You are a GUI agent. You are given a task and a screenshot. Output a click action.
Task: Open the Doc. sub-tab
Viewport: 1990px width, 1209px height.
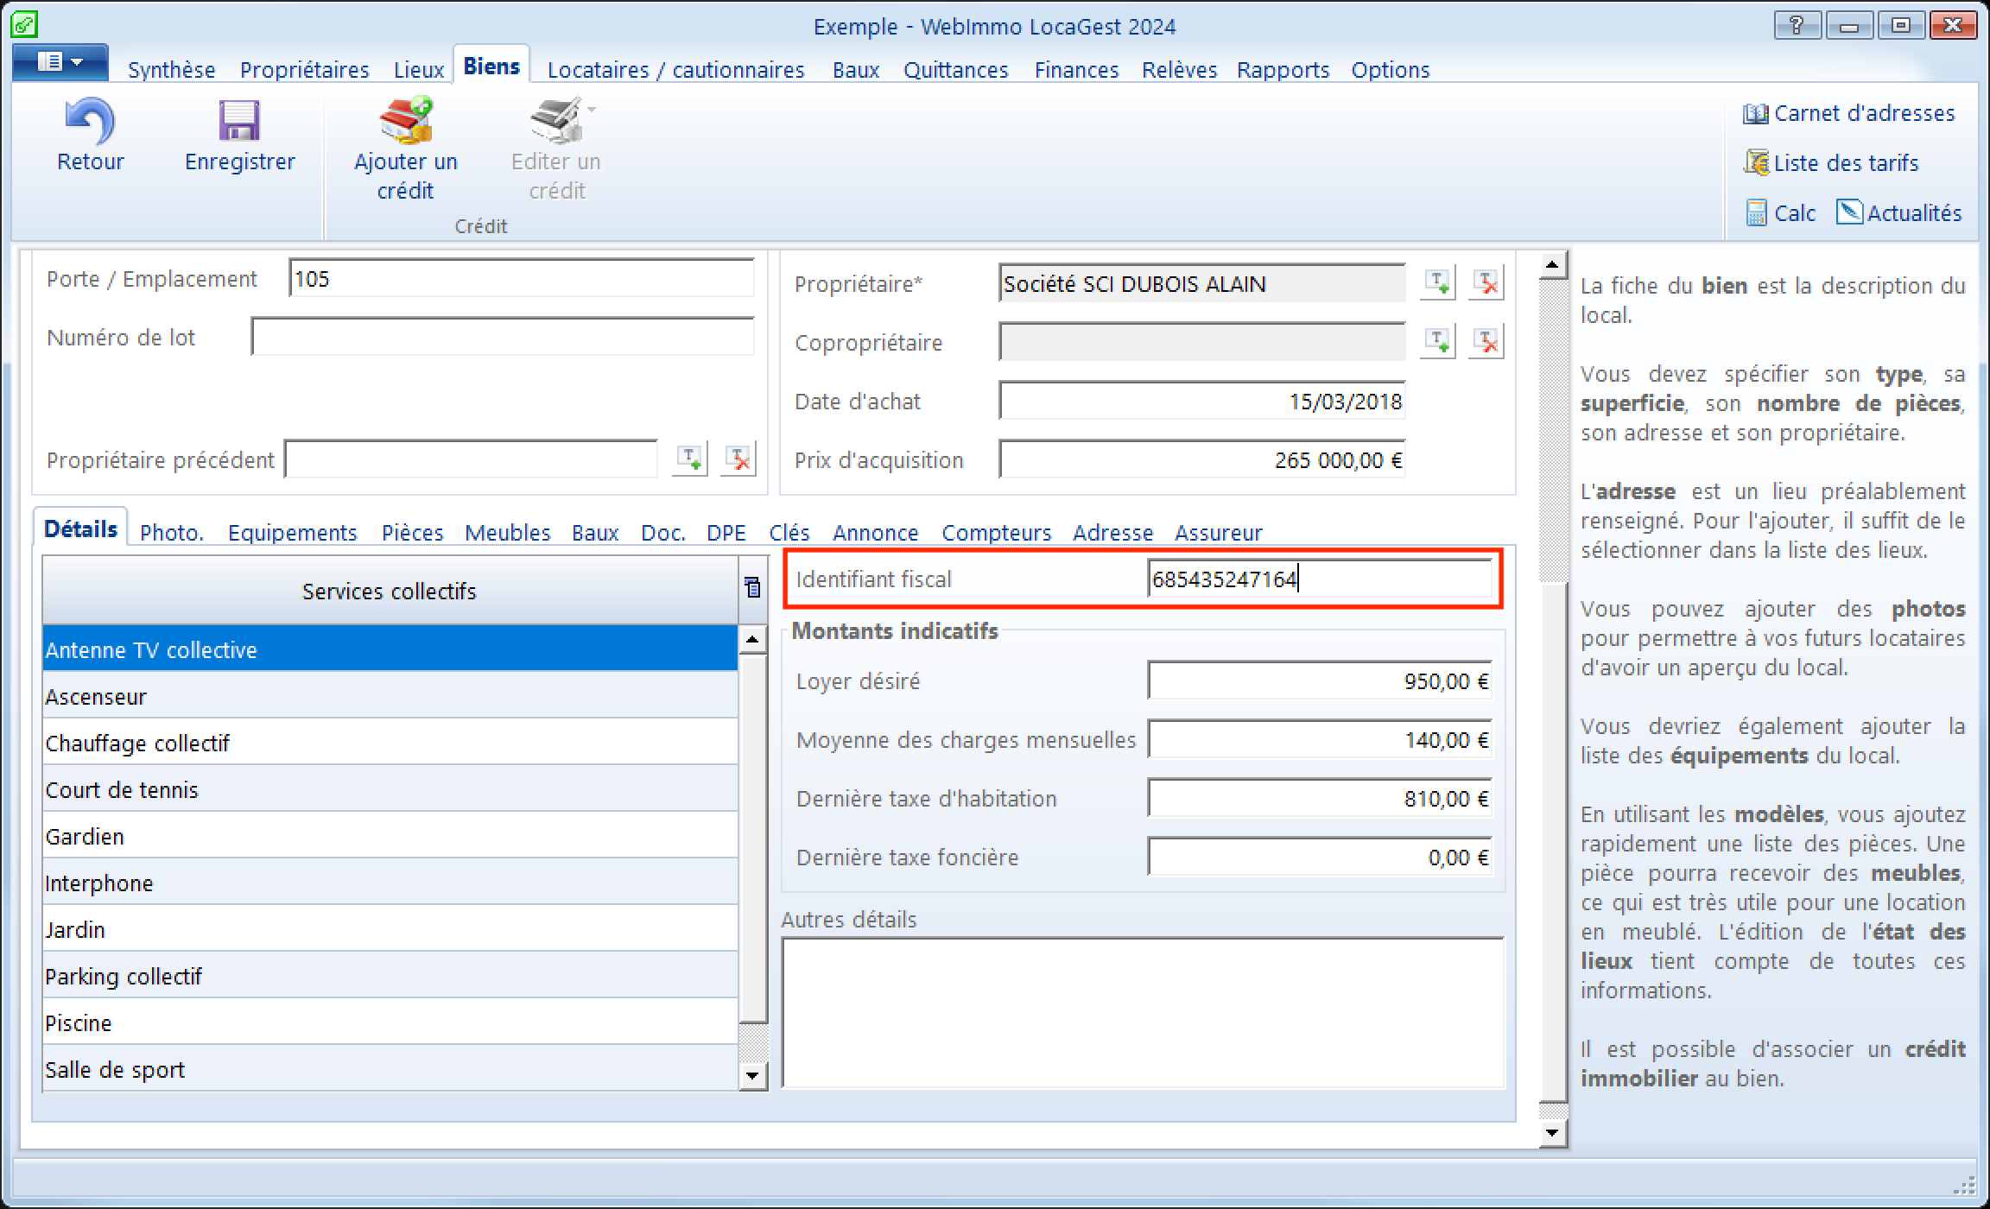point(662,532)
